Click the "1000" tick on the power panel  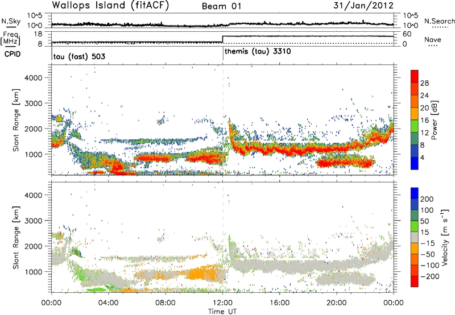click(33, 154)
